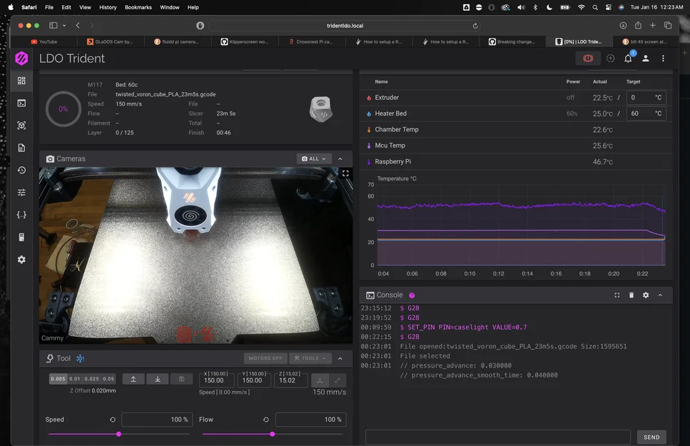The width and height of the screenshot is (690, 446).
Task: Adjust the Speed slider handle
Action: click(x=119, y=434)
